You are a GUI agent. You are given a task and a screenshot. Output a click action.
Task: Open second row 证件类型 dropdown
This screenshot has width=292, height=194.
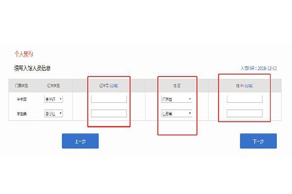point(54,113)
